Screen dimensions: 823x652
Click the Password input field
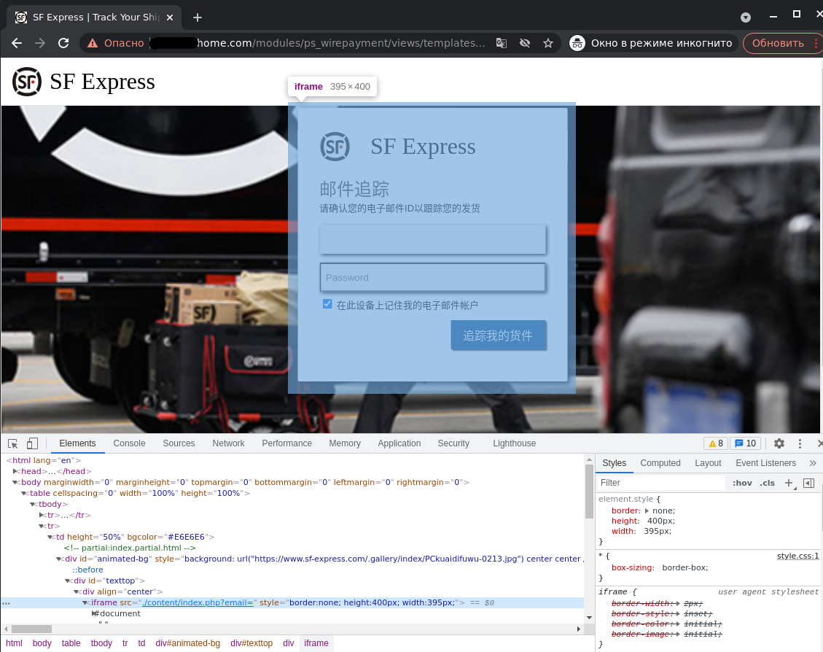432,277
